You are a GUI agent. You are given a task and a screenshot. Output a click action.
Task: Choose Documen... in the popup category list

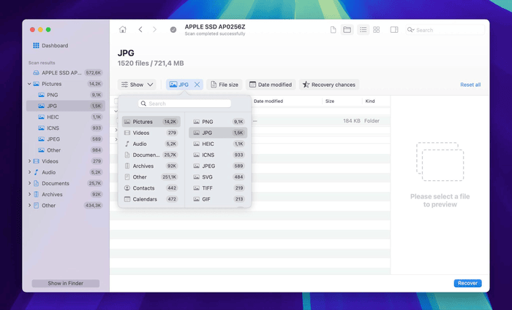(151, 155)
